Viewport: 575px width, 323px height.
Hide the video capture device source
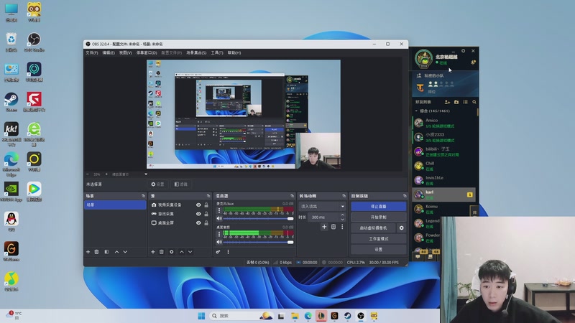pos(198,205)
